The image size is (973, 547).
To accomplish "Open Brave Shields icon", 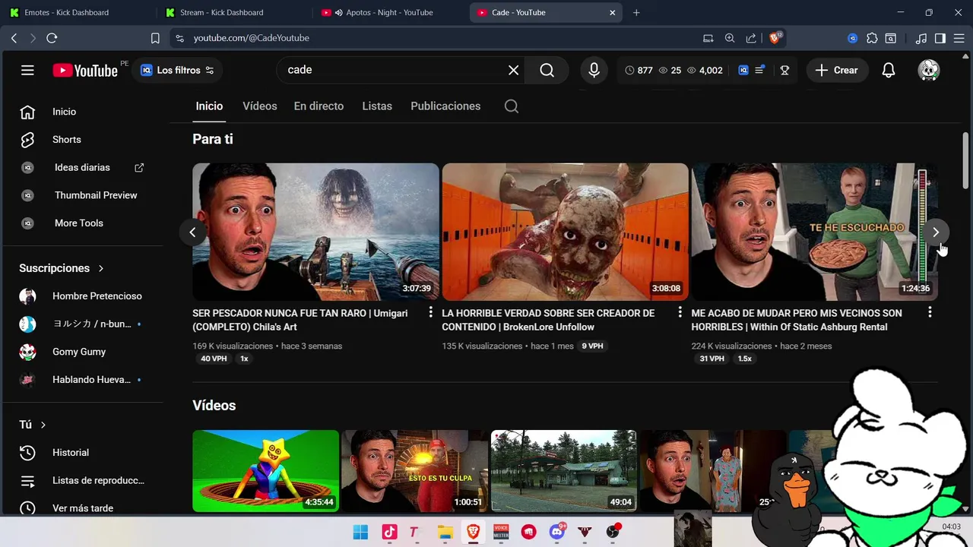I will [775, 38].
